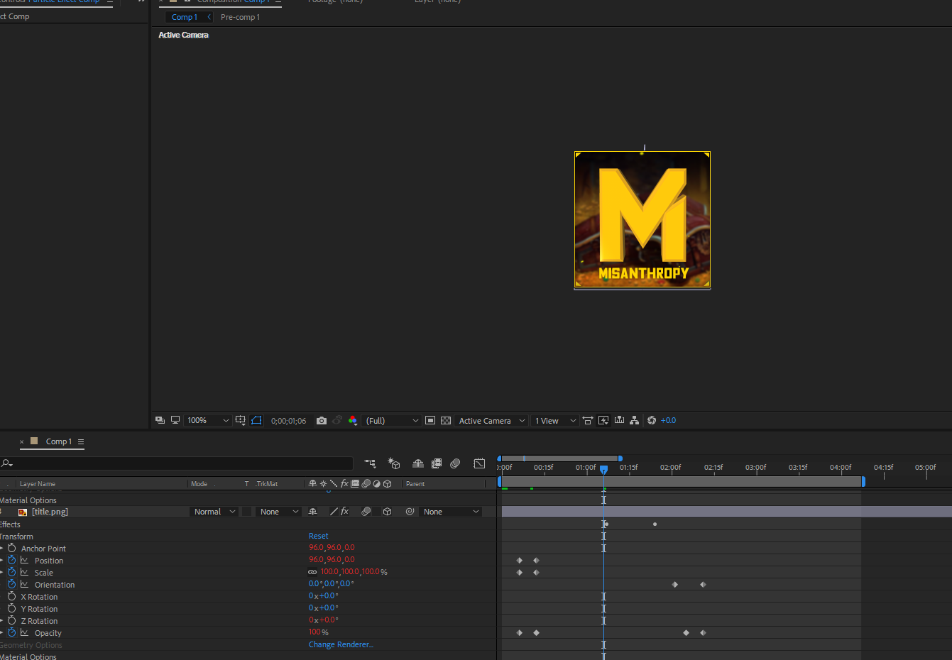Open graph editor for Orientation property

click(25, 584)
